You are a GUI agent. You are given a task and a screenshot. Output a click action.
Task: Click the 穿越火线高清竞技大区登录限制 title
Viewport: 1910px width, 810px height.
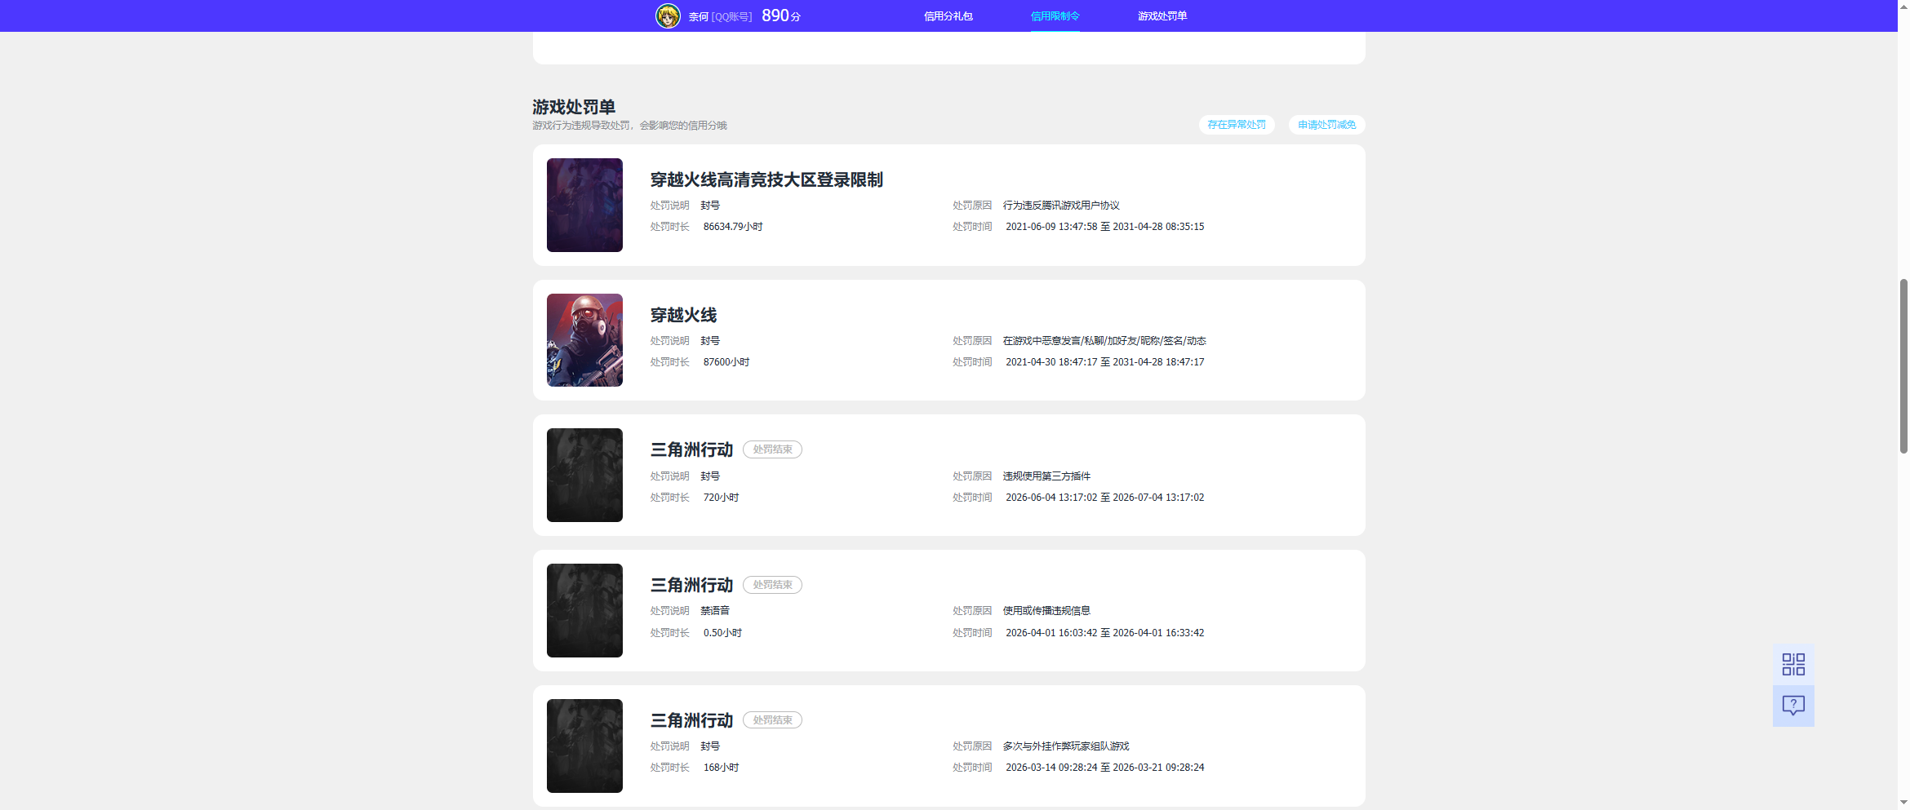point(766,179)
